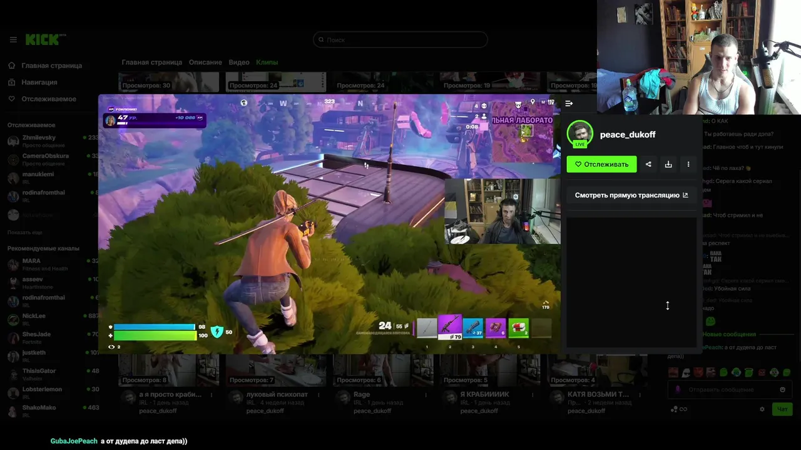Select the first emote in the chat emote row
This screenshot has height=450, width=801.
(x=673, y=372)
